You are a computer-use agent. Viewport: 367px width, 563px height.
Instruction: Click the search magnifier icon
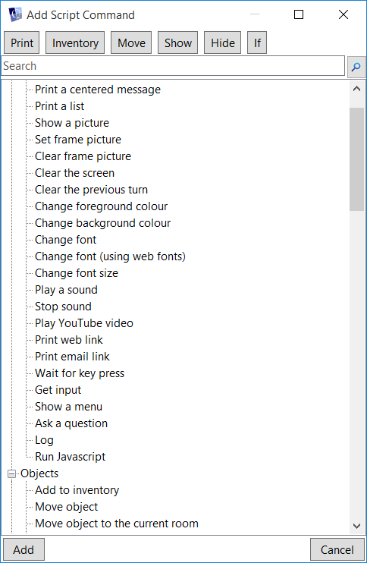click(x=356, y=67)
